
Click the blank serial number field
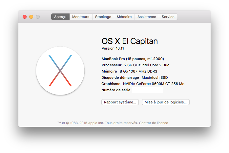148,90
